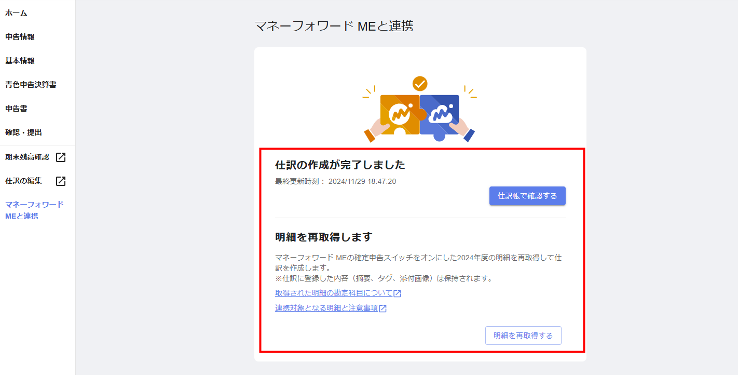The width and height of the screenshot is (738, 375).
Task: Click external-link icon beside 仕訳の編集
Action: (61, 181)
